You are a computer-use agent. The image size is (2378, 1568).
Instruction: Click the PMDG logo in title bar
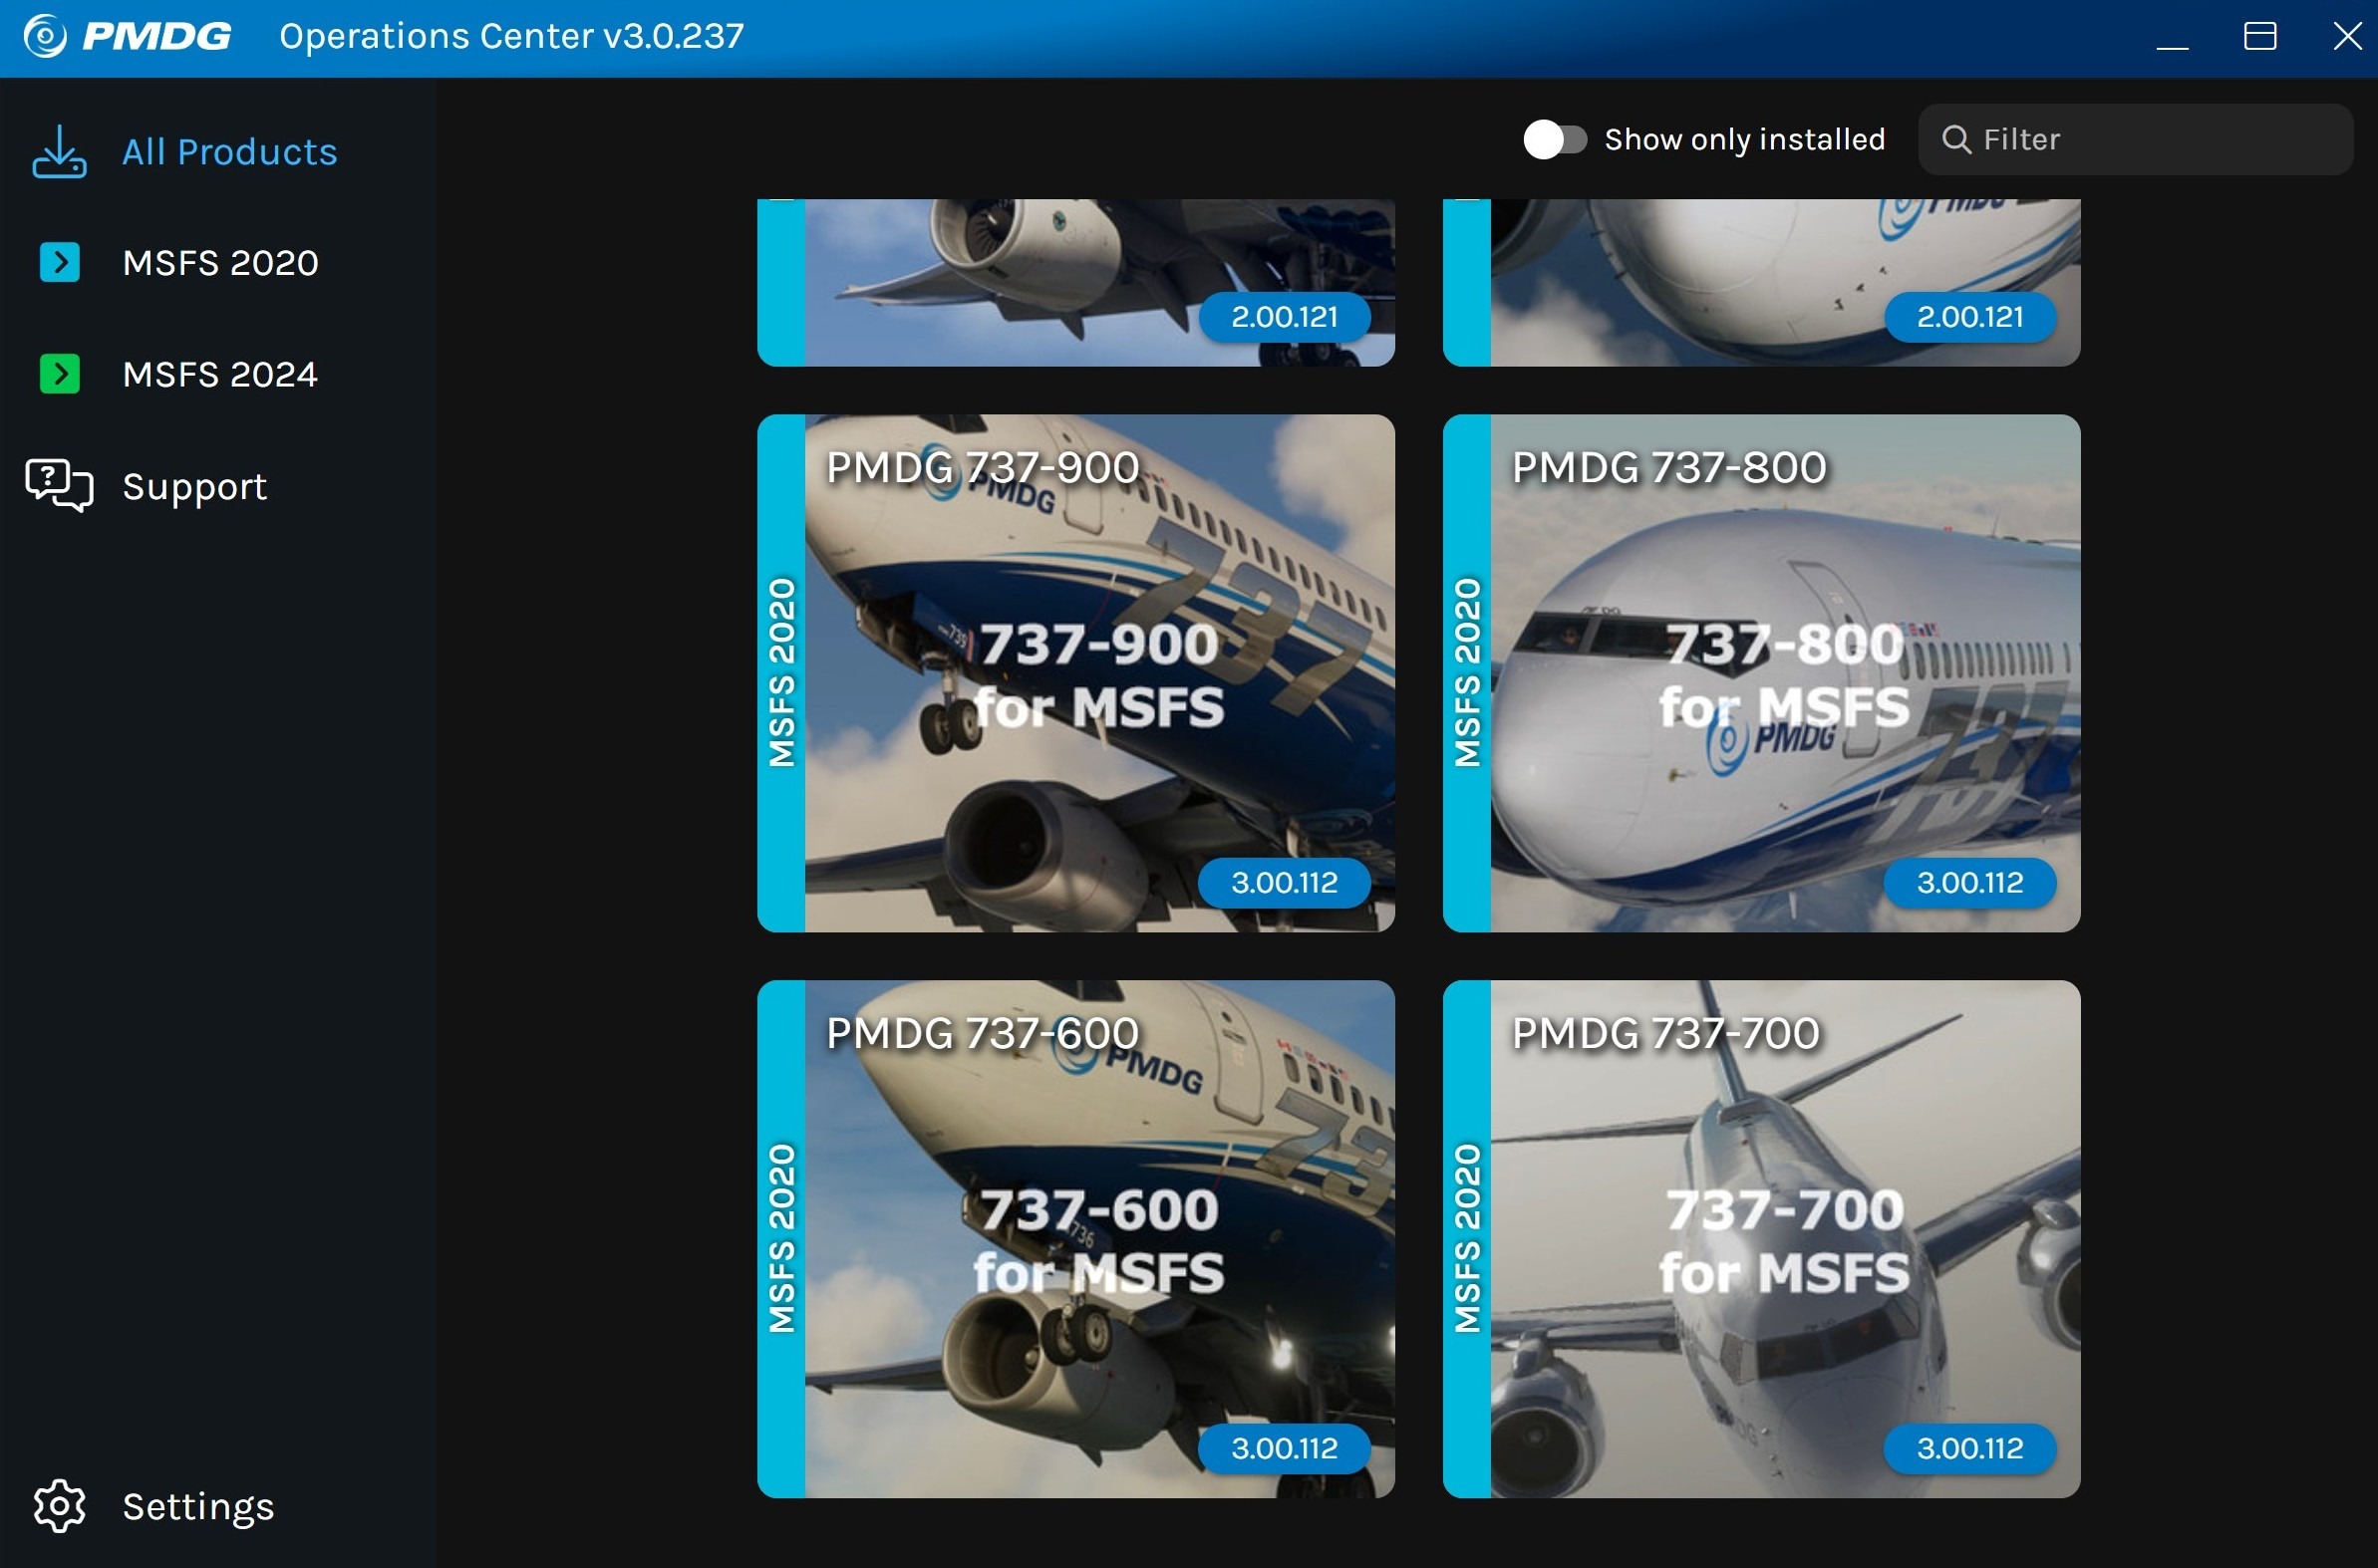click(128, 37)
